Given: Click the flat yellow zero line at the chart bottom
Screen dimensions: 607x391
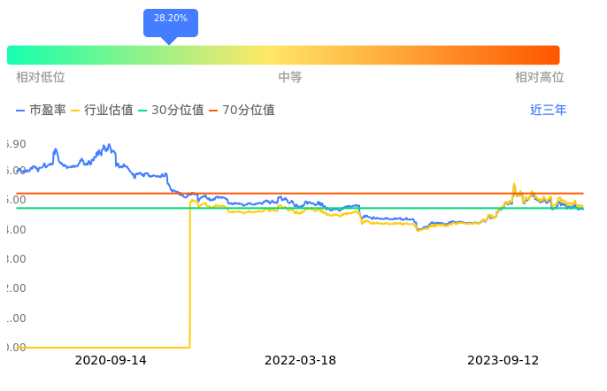Looking at the screenshot, I should 97,347.
